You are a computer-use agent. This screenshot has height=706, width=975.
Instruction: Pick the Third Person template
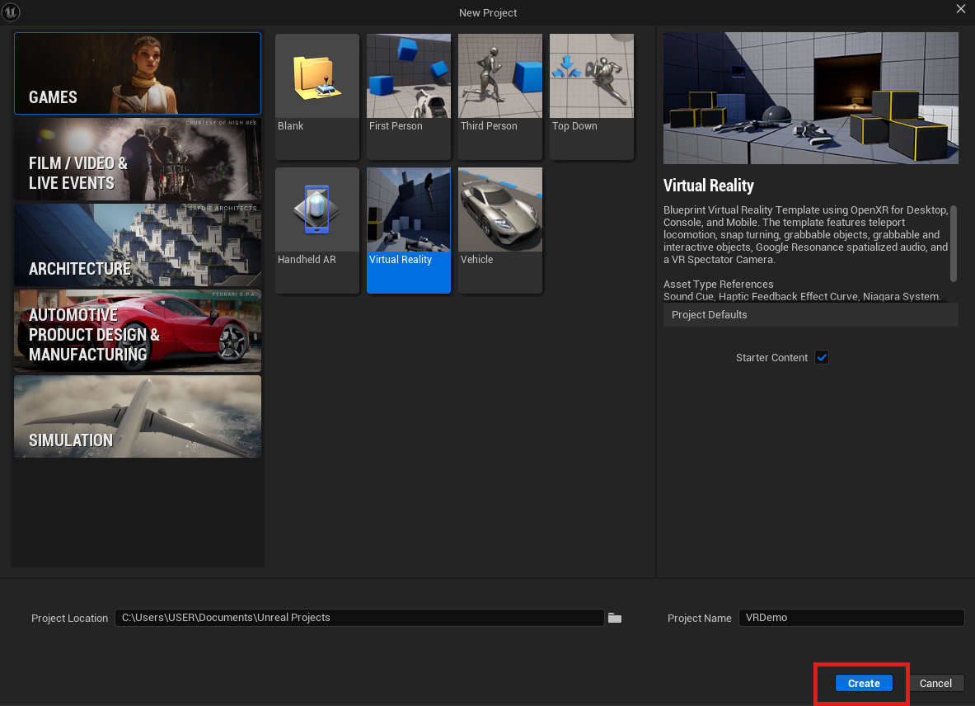(500, 96)
